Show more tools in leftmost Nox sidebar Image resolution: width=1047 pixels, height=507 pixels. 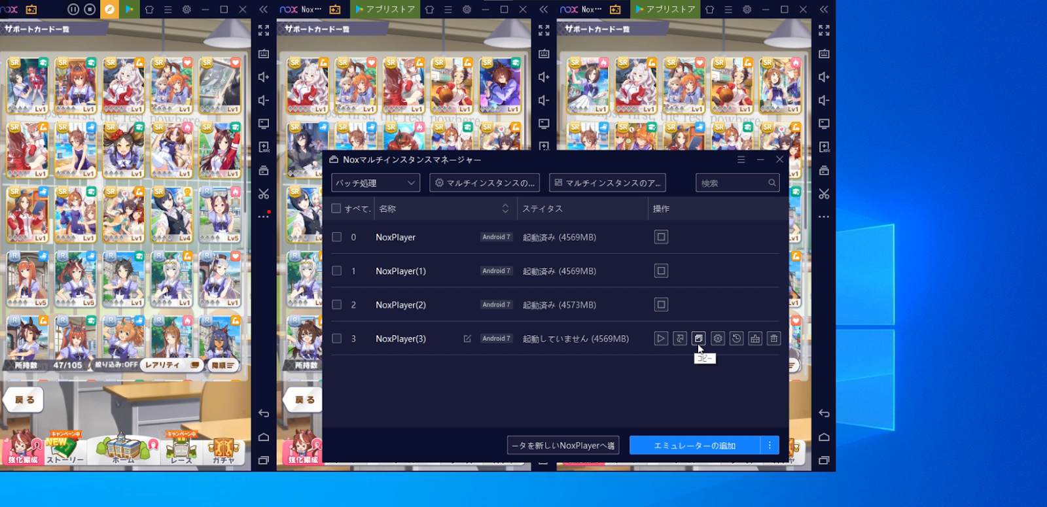(x=264, y=216)
